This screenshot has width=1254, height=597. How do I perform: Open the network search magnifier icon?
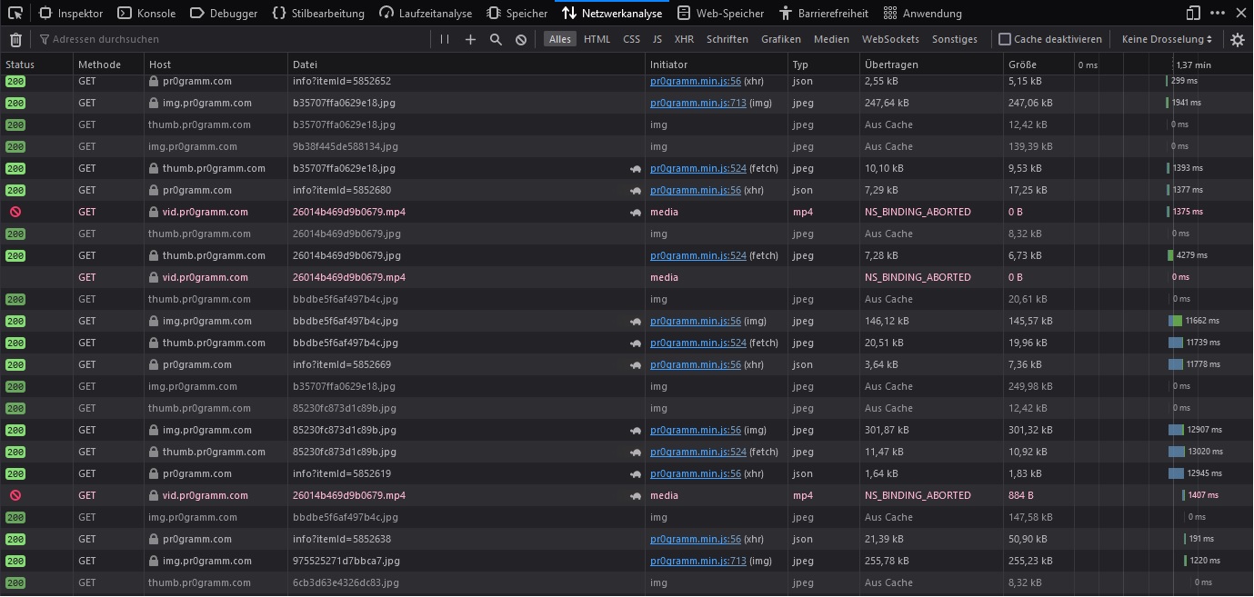496,39
